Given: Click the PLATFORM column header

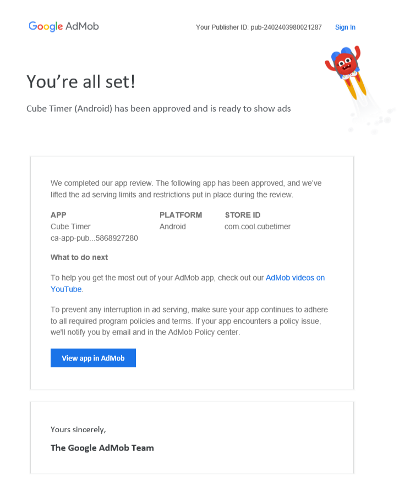Looking at the screenshot, I should (x=181, y=215).
